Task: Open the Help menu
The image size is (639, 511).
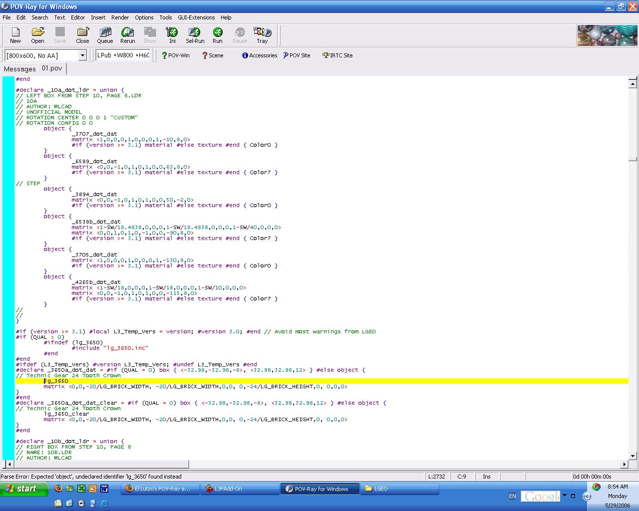Action: (226, 17)
